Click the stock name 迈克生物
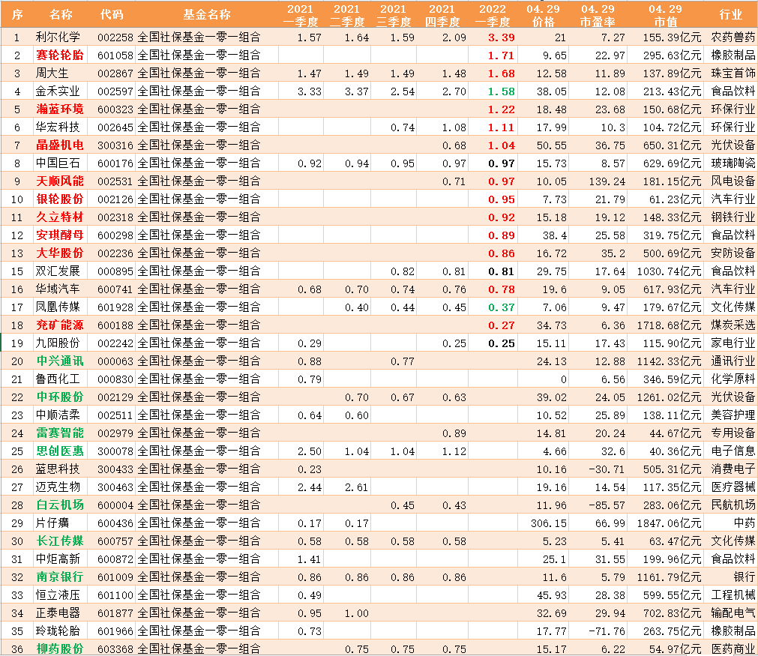Screen dimensions: 758x656 pos(58,487)
